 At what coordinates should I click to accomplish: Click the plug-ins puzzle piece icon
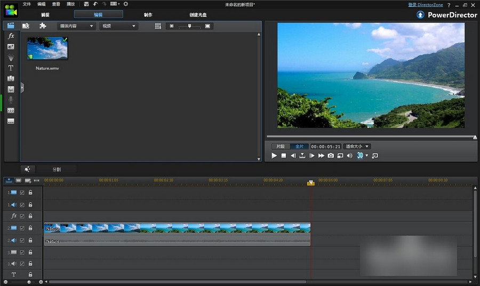(x=42, y=26)
